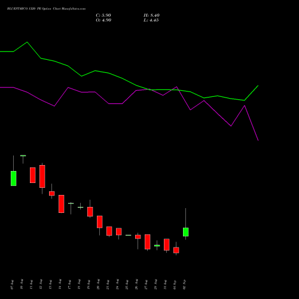Select the 07 Aug date label
The height and width of the screenshot is (299, 299).
(12, 285)
